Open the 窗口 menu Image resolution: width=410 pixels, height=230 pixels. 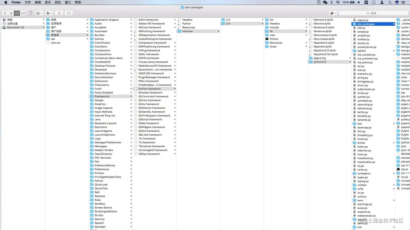(x=68, y=2)
